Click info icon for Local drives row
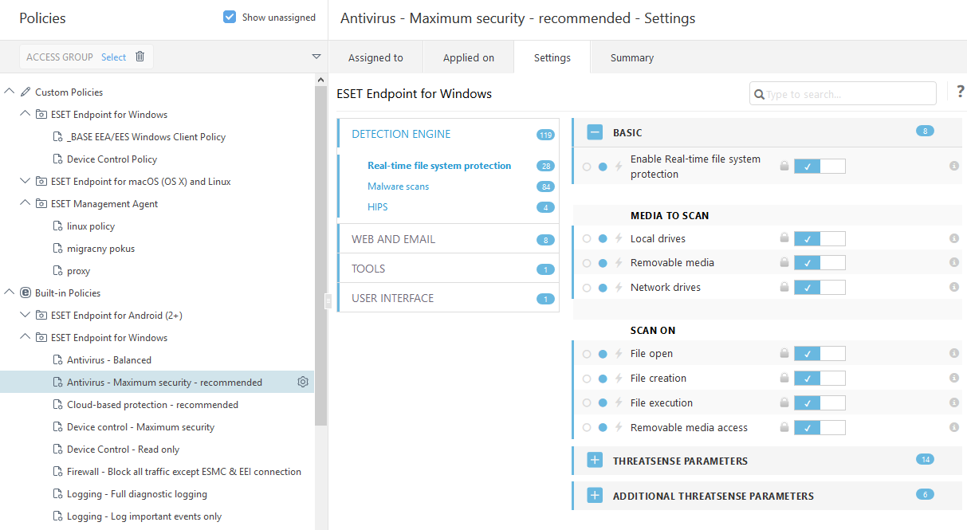 tap(953, 239)
